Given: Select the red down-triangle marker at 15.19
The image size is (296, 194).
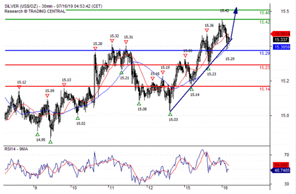Looking at the screenshot, I should (163, 72).
